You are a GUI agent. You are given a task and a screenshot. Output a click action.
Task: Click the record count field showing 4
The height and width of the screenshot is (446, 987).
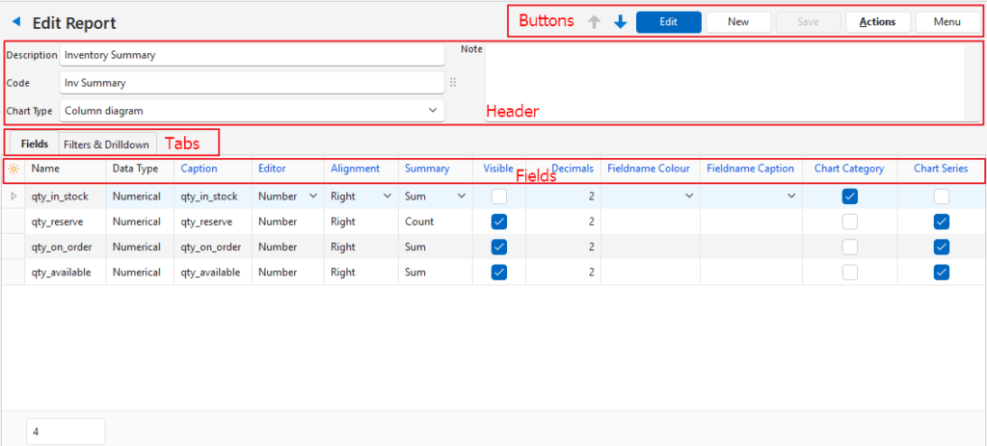pyautogui.click(x=67, y=432)
